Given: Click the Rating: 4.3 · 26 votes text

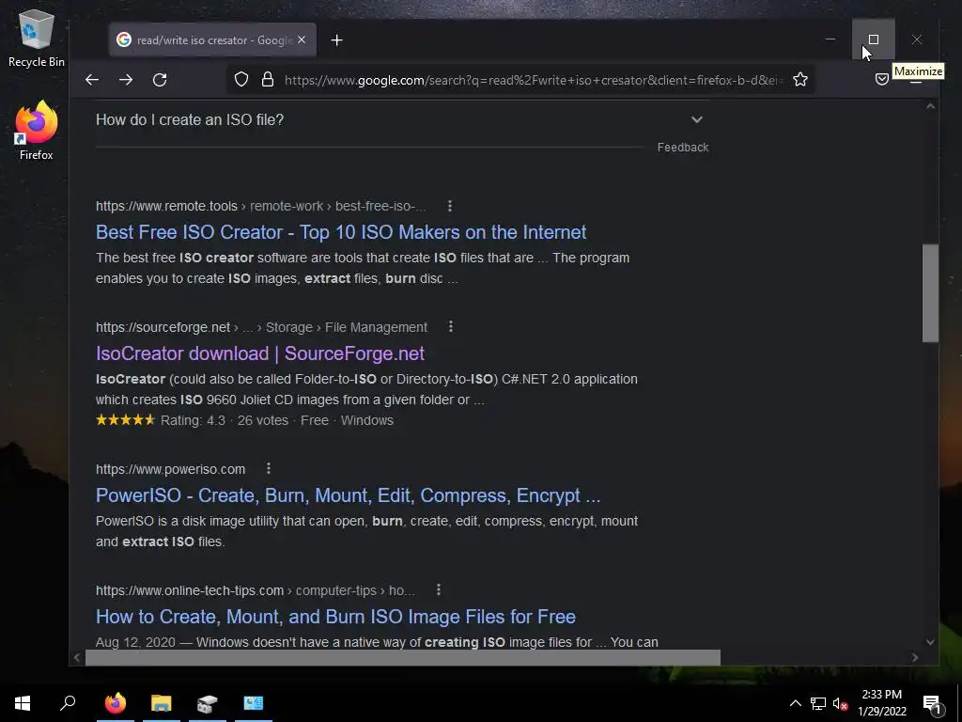Looking at the screenshot, I should click(224, 420).
